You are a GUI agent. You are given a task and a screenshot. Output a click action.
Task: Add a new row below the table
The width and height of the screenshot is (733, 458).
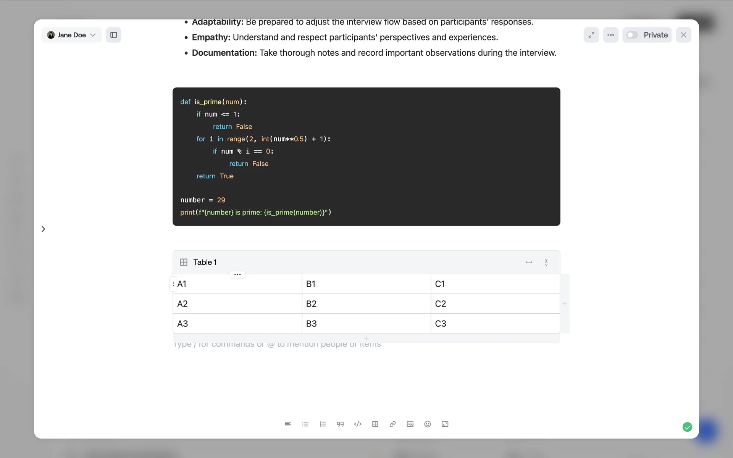point(366,338)
